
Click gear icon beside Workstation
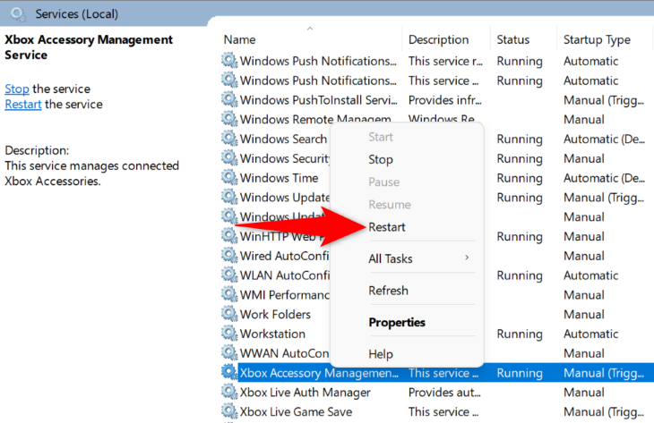pos(229,334)
